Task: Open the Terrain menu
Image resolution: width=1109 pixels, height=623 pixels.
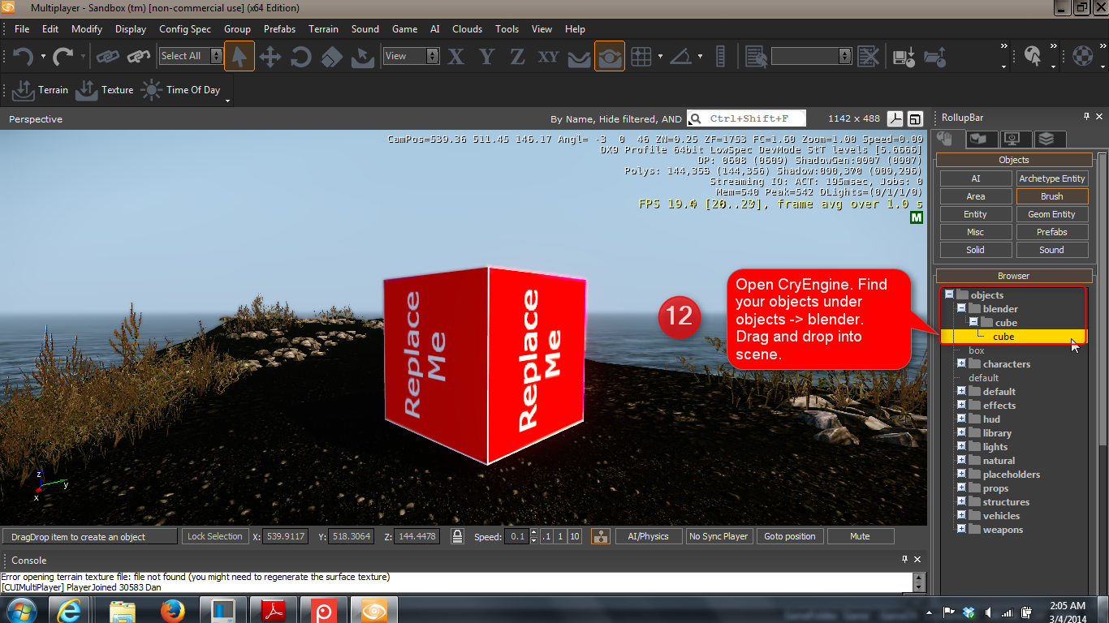Action: pos(323,29)
